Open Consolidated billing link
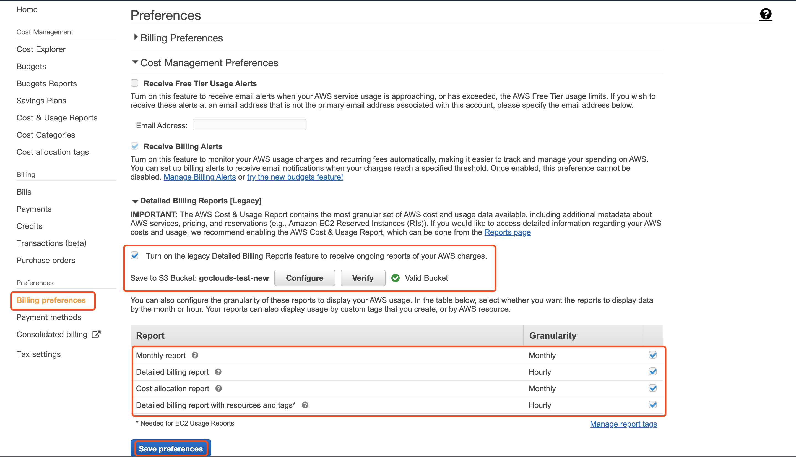The width and height of the screenshot is (796, 457). [x=52, y=334]
